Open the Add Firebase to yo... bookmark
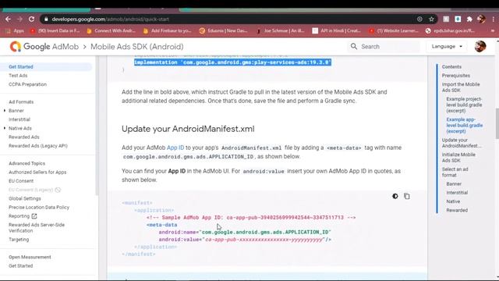This screenshot has height=281, width=499. tap(168, 31)
